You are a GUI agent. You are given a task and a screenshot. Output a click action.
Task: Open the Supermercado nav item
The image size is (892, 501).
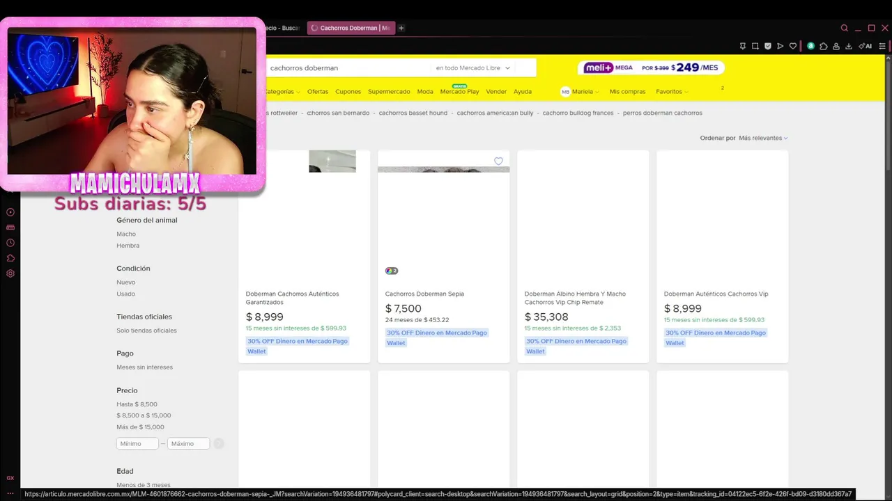pos(389,92)
